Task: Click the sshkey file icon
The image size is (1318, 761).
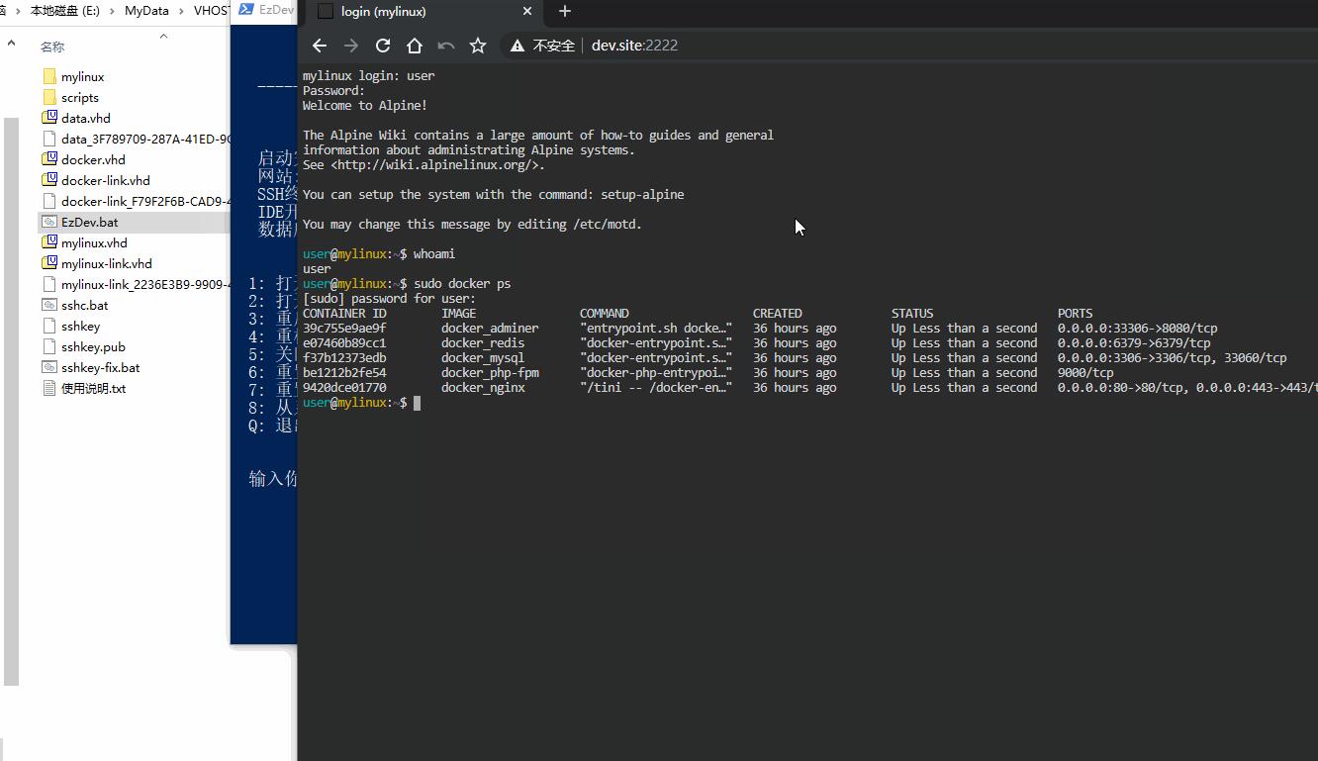Action: coord(49,326)
